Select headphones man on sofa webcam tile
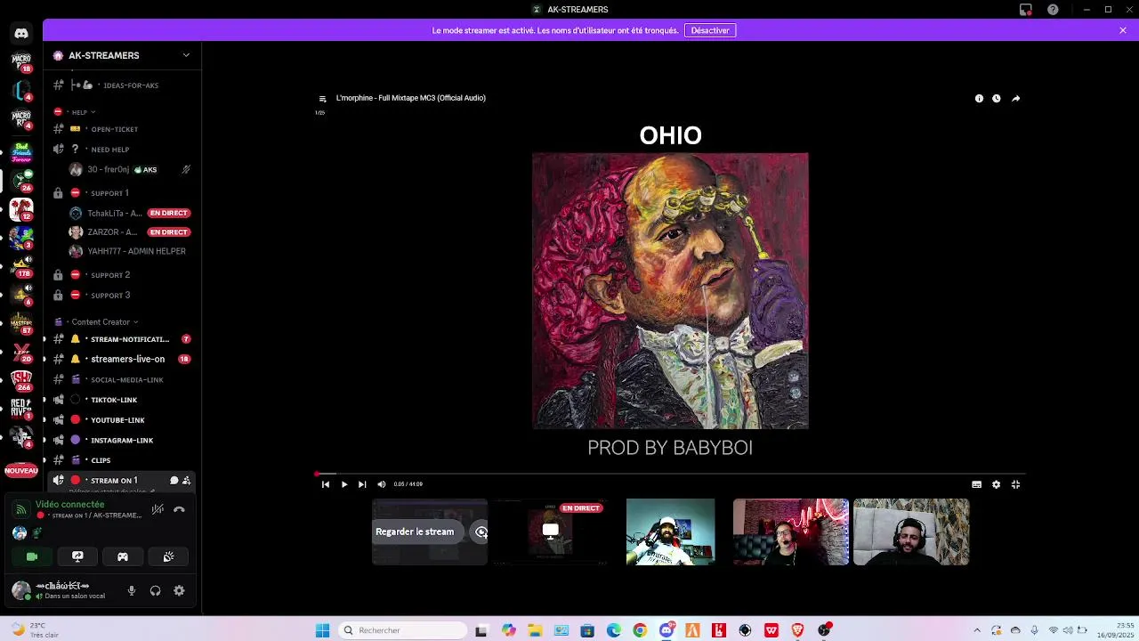The width and height of the screenshot is (1139, 641). 911,532
